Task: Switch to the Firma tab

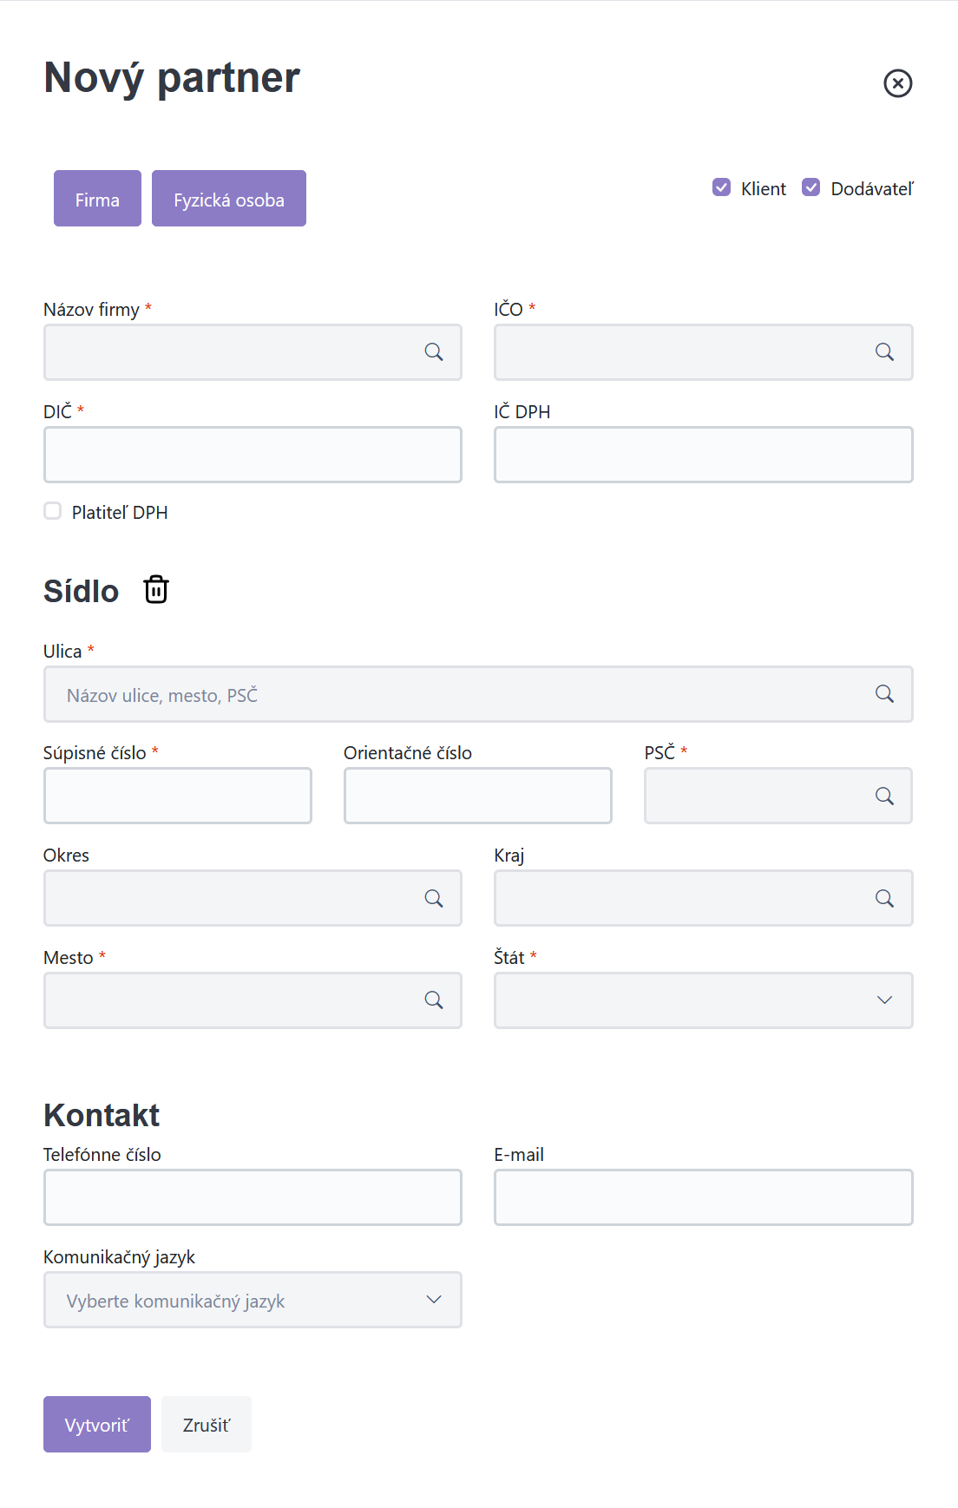Action: [97, 199]
